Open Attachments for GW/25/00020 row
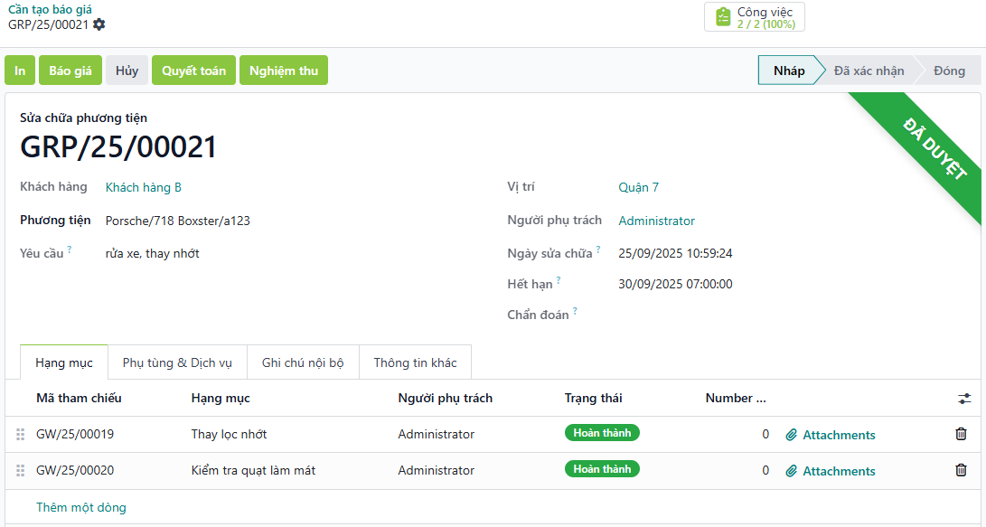Viewport: 986px width, 527px height. point(830,471)
